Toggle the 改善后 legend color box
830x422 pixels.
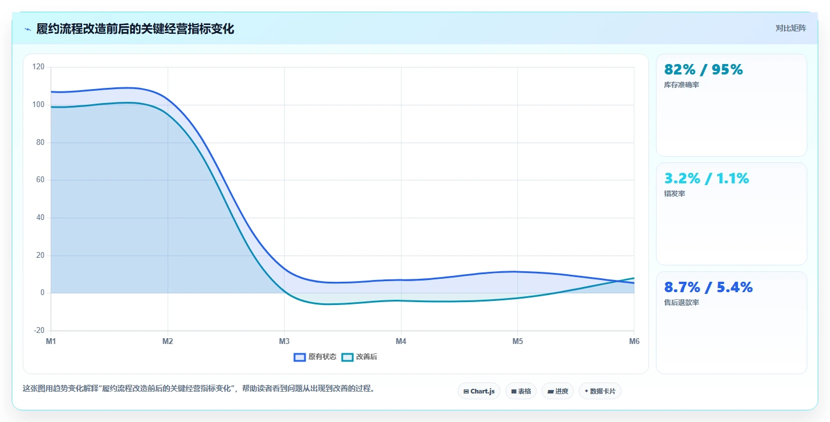click(x=347, y=357)
